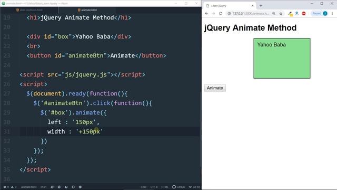The height and width of the screenshot is (190, 337).
Task: Click the closing script tag on line 35
Action: [x=35, y=169]
